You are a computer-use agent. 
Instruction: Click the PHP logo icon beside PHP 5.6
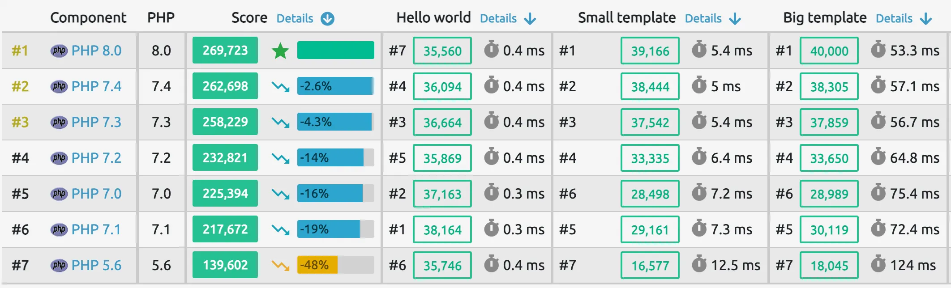pyautogui.click(x=59, y=265)
